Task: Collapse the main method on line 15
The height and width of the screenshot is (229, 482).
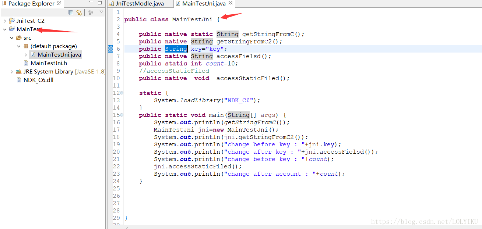Action: point(121,115)
